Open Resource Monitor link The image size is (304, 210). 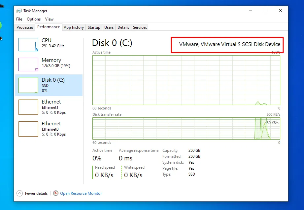pos(81,193)
